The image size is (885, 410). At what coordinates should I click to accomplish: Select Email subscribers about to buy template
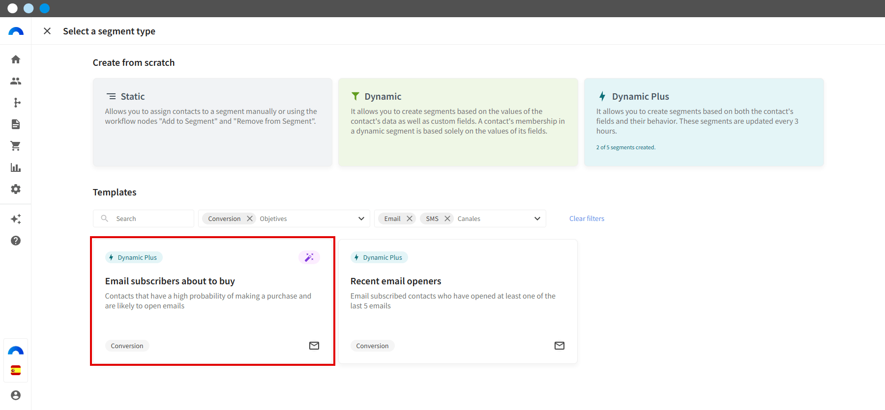pyautogui.click(x=212, y=301)
